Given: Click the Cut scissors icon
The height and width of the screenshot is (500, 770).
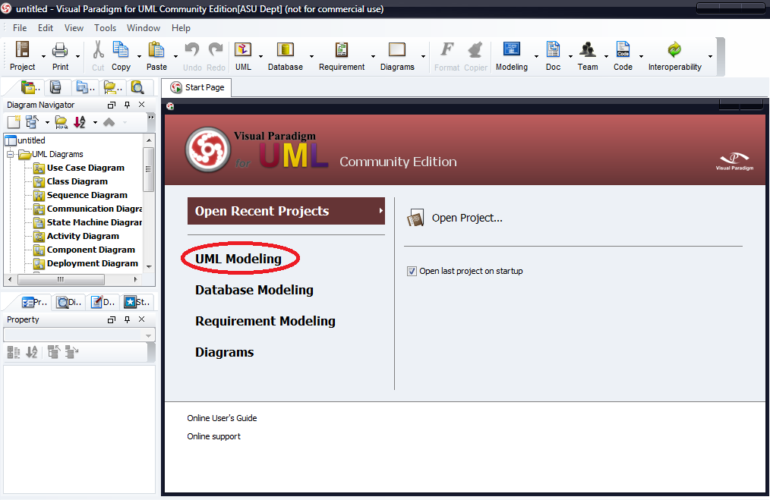Looking at the screenshot, I should pos(98,50).
